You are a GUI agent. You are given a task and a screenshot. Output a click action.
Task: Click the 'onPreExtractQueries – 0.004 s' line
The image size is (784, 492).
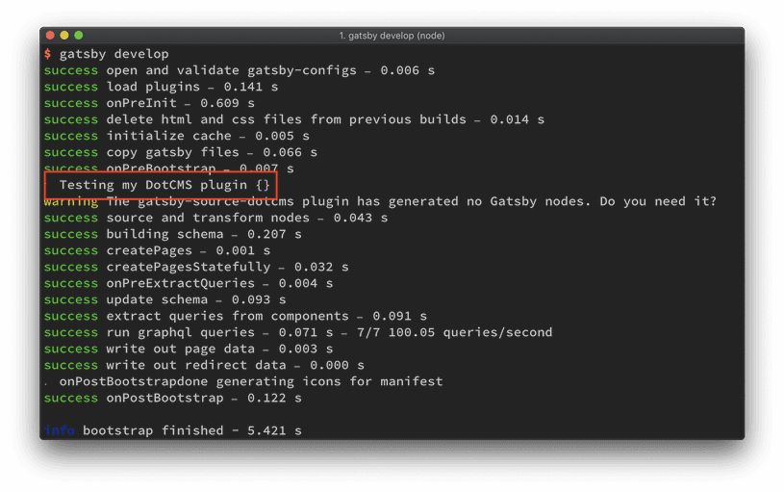[x=188, y=283]
